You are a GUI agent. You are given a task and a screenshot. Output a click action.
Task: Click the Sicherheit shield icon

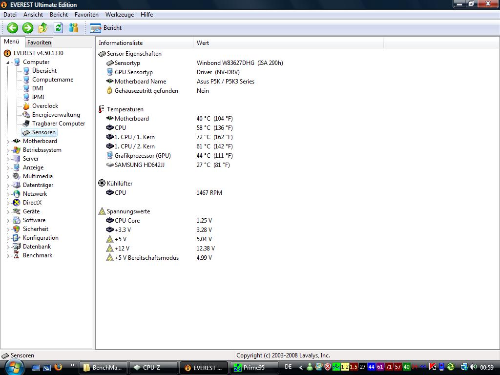(17, 229)
